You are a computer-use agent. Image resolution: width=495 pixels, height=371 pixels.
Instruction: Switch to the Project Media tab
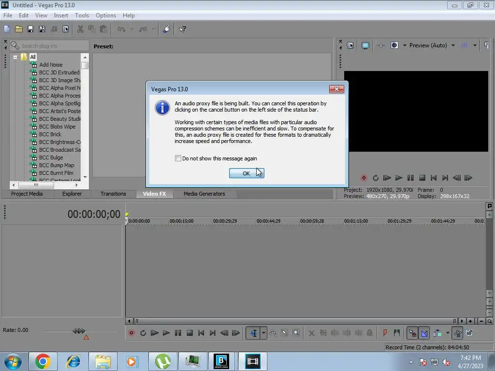coord(27,194)
